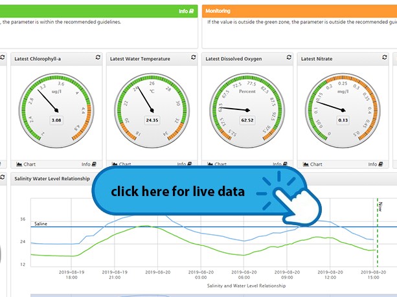The image size is (397, 297).
Task: Click the book icon in the green header
Action: coord(192,11)
